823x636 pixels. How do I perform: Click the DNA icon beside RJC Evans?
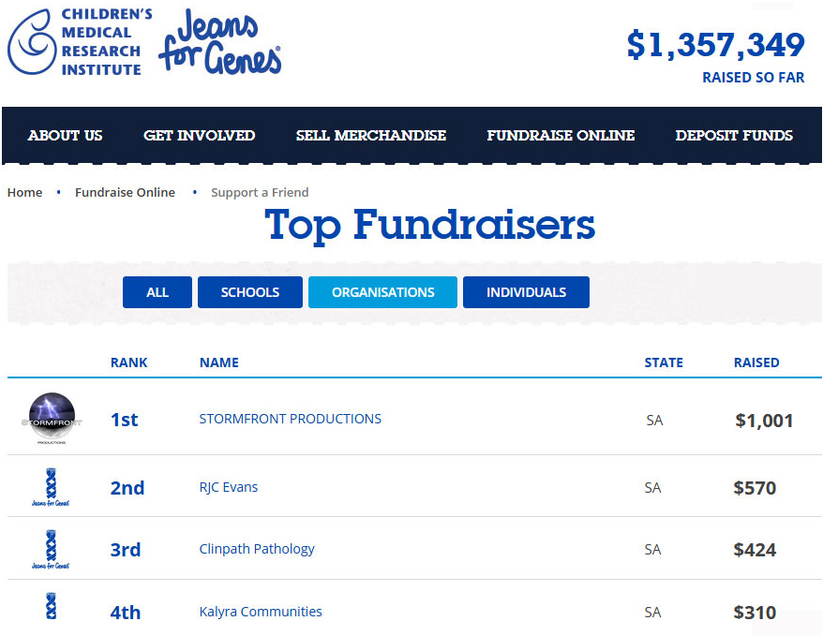pyautogui.click(x=51, y=487)
